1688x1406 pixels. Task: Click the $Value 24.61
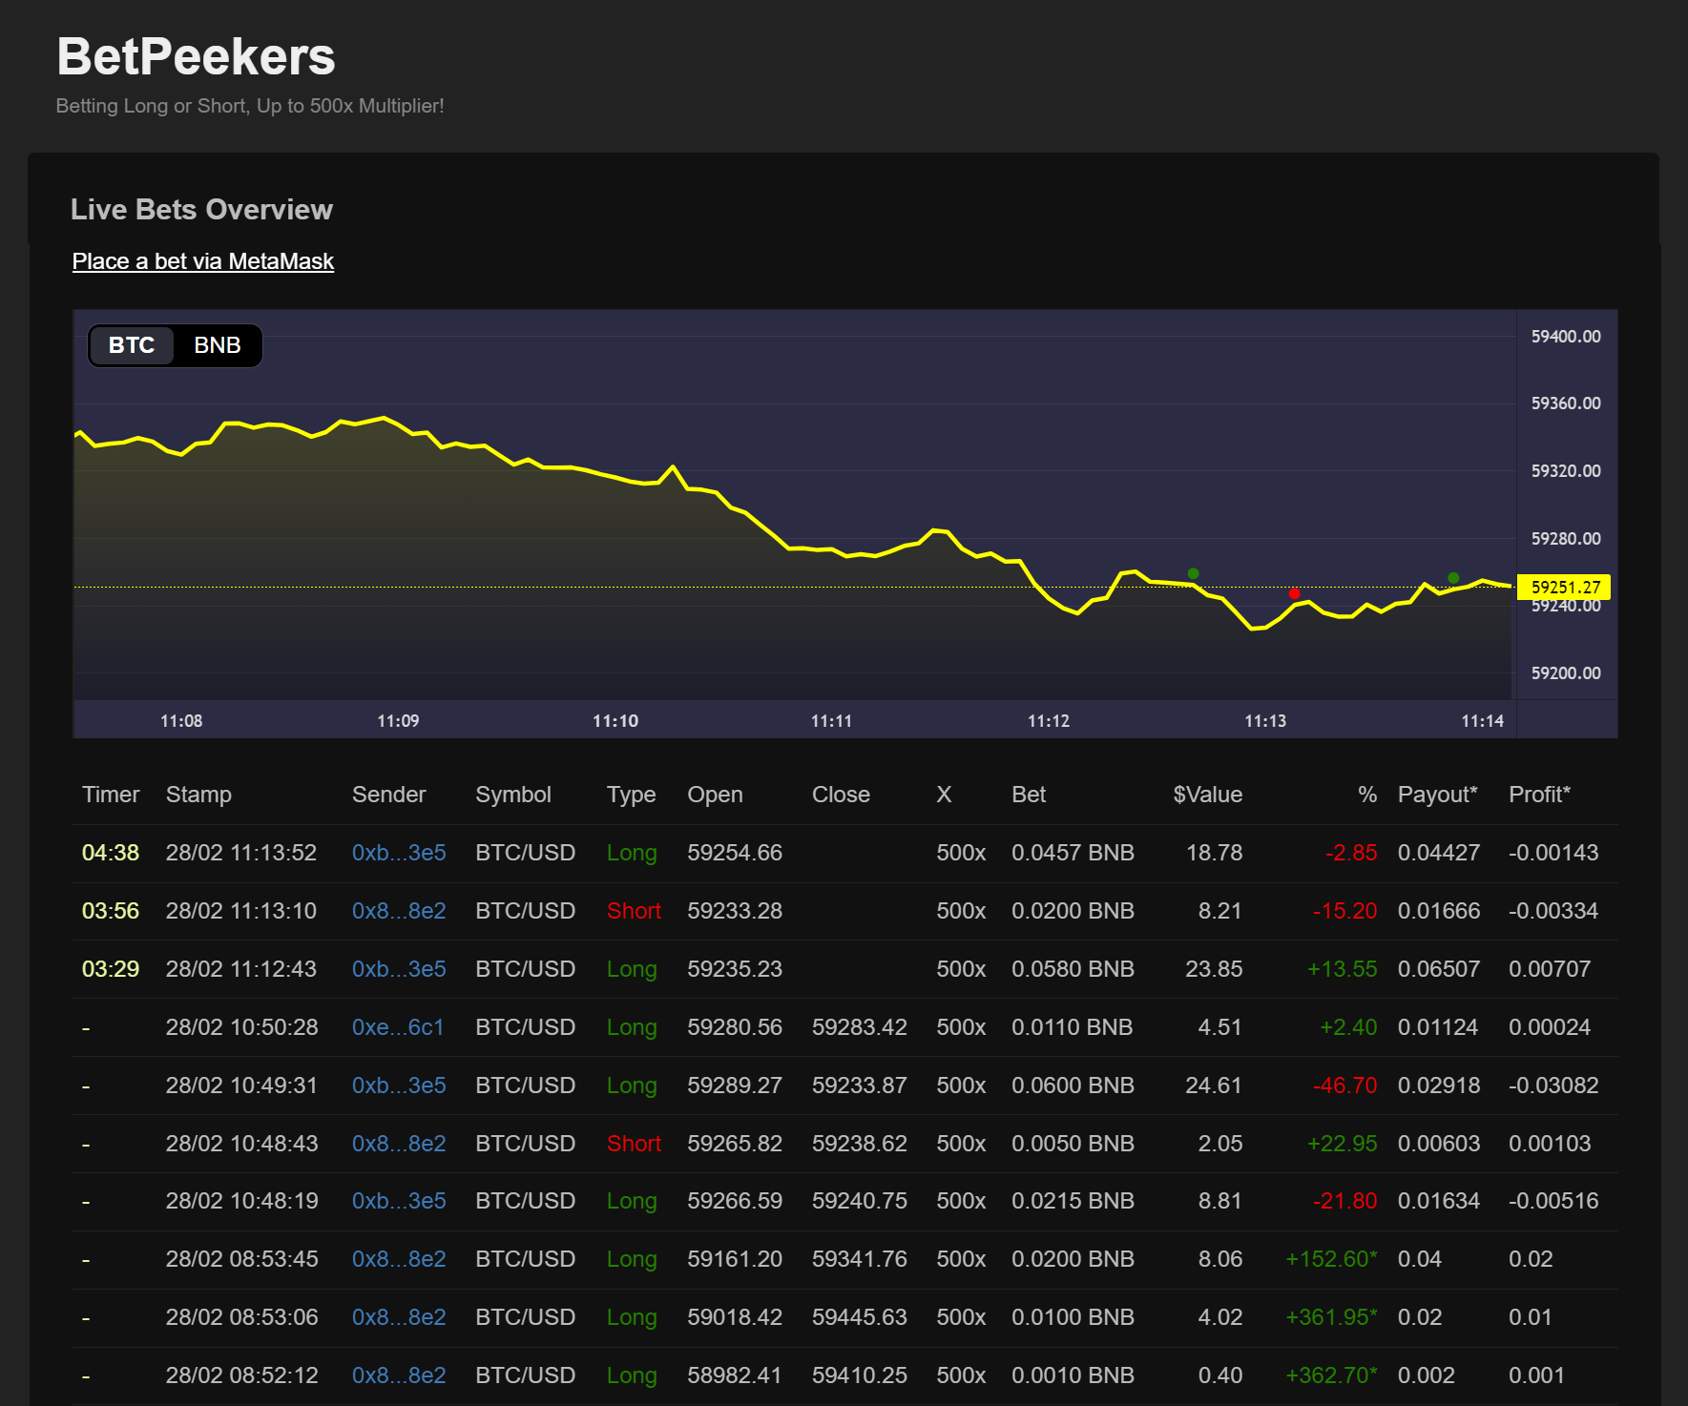[1214, 1086]
